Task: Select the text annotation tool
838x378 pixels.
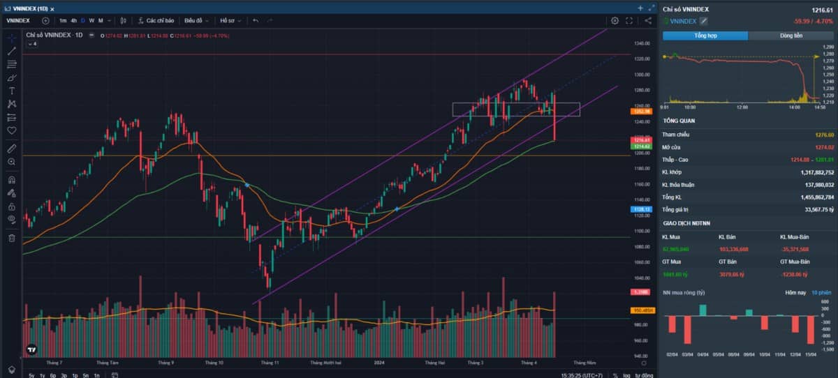Action: pyautogui.click(x=12, y=91)
